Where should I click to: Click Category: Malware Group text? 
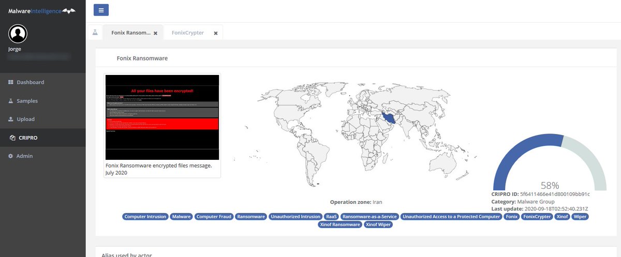click(522, 201)
